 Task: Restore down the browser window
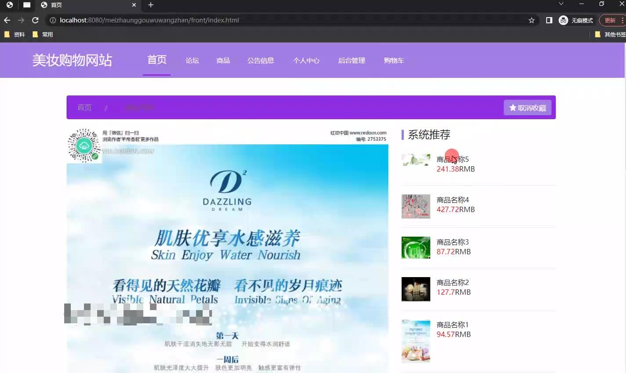(602, 4)
